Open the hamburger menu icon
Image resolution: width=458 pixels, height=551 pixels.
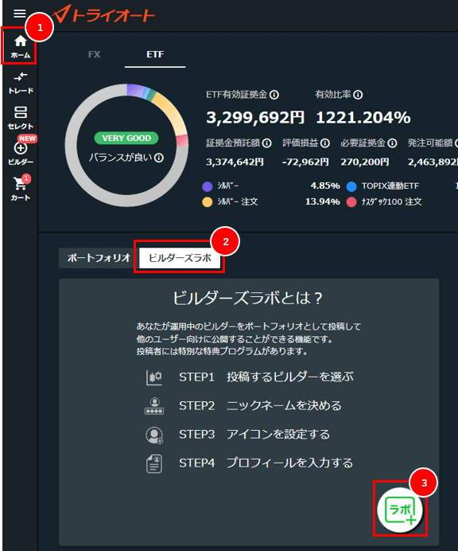click(19, 14)
